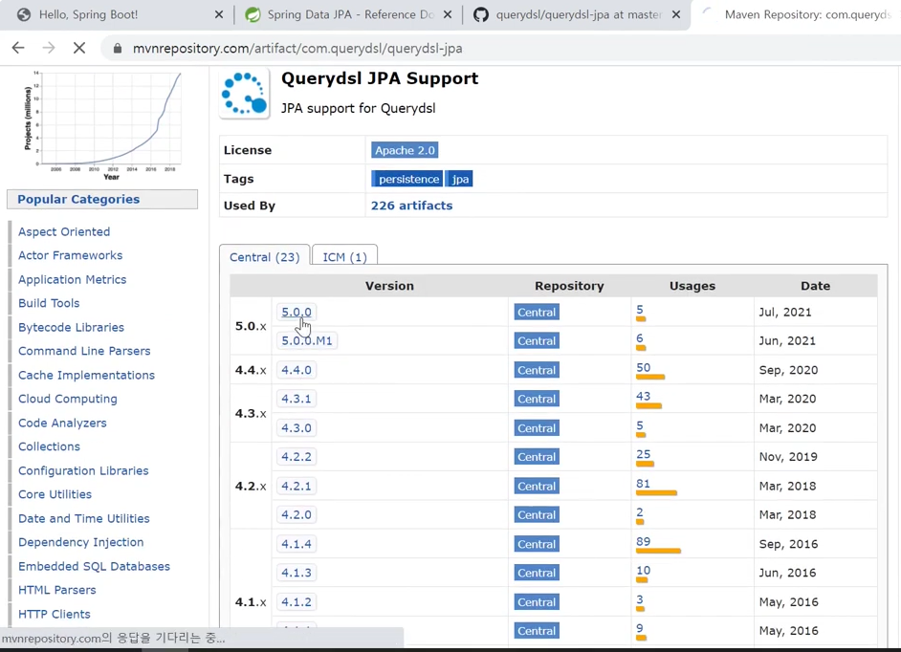Open version 4.1.4 link
Screen dimensions: 901x652
(297, 544)
